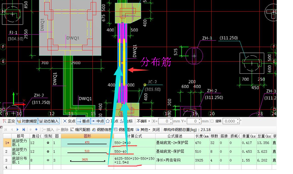
Task: Select count cell 32
Action: pyautogui.click(x=214, y=143)
